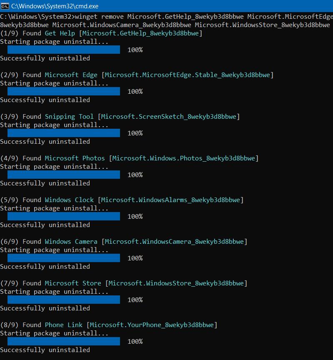Select the 'Microsoft Photos' package name
This screenshot has width=333, height=360.
pos(75,158)
